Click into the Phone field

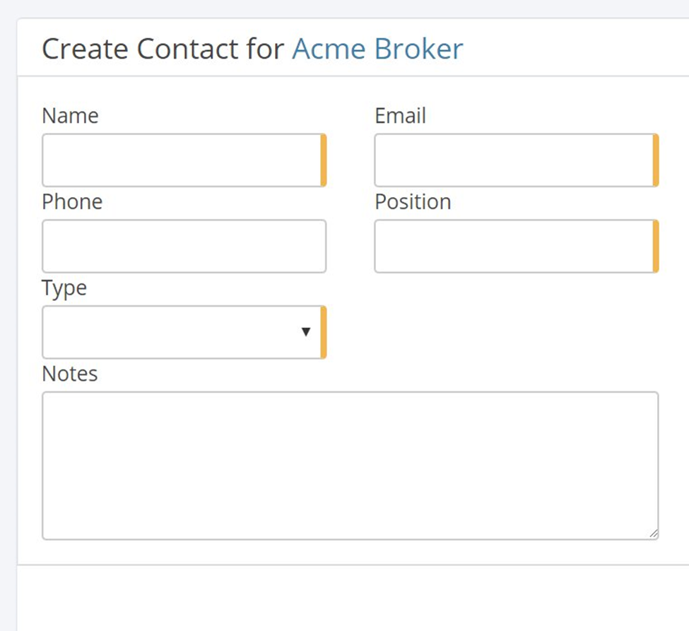[184, 247]
